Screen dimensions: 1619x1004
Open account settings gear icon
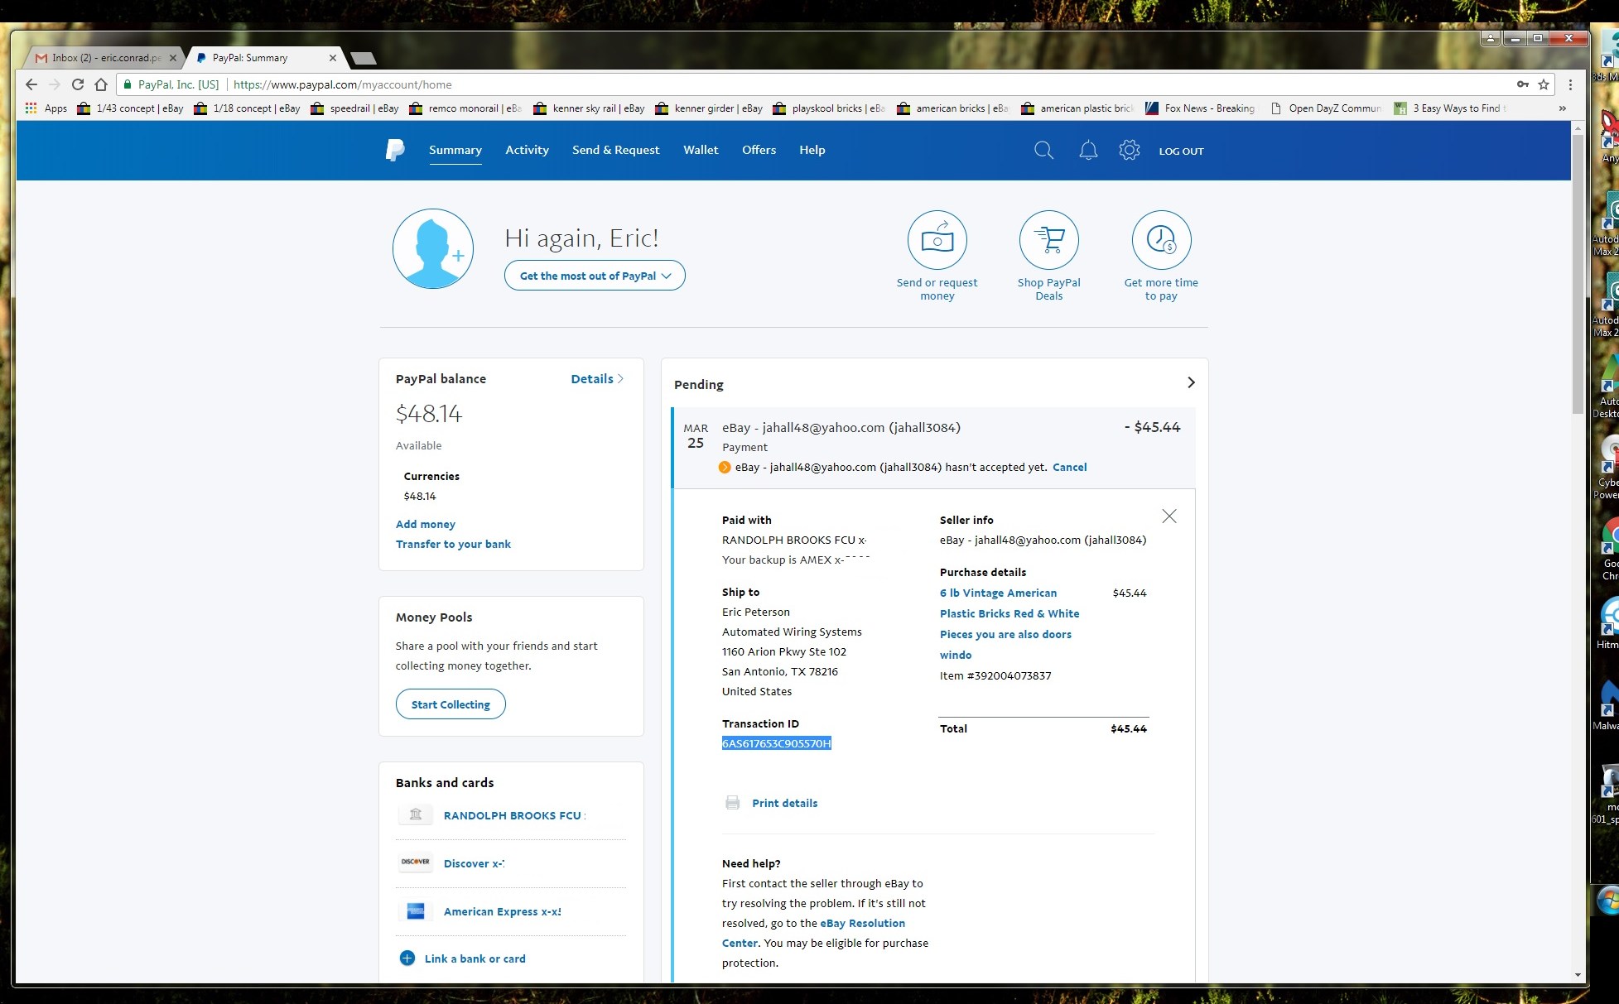[x=1130, y=150]
